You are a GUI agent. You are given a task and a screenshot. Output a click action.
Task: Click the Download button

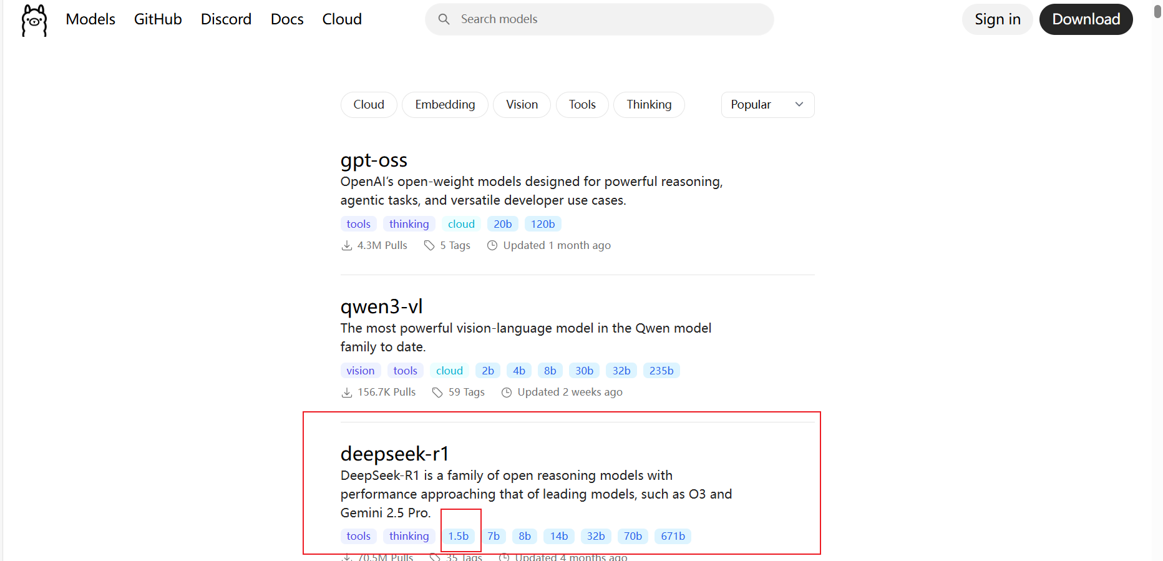[x=1086, y=19]
